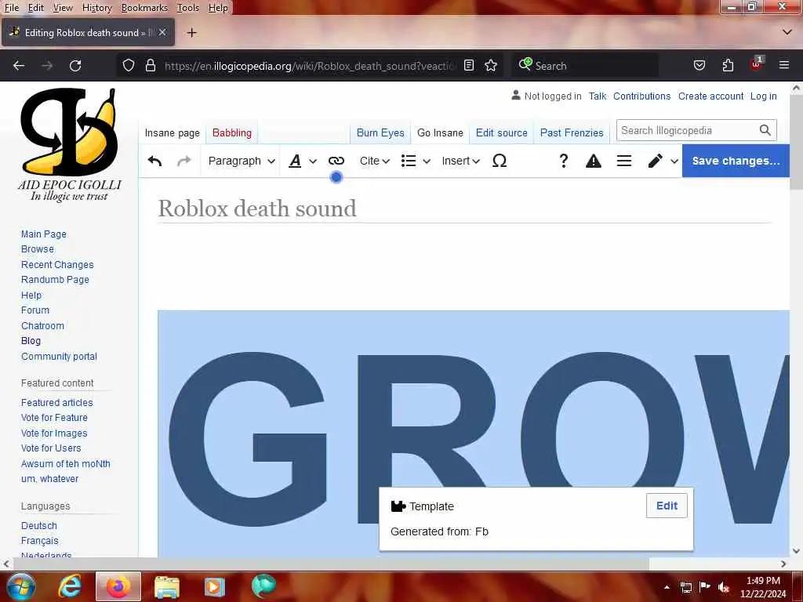Click the horizontal scrollbar of the page
Image resolution: width=803 pixels, height=602 pixels.
point(331,564)
